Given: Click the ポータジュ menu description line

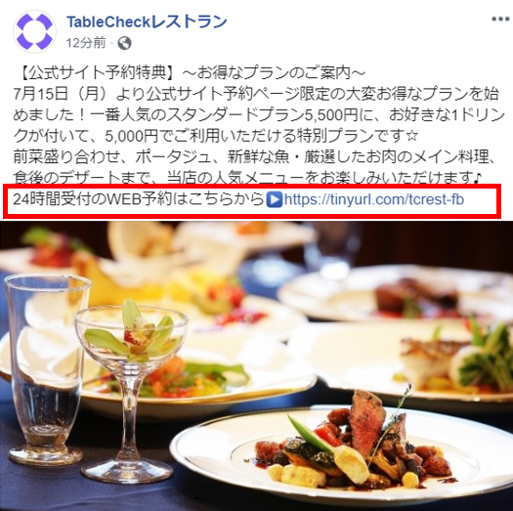Looking at the screenshot, I should [x=254, y=157].
